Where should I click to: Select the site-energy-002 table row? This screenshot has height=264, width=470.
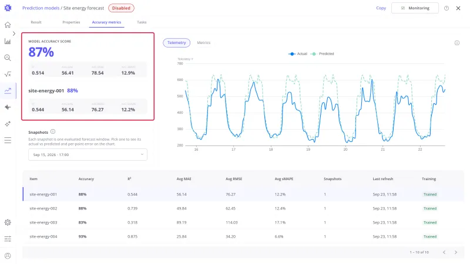point(243,208)
